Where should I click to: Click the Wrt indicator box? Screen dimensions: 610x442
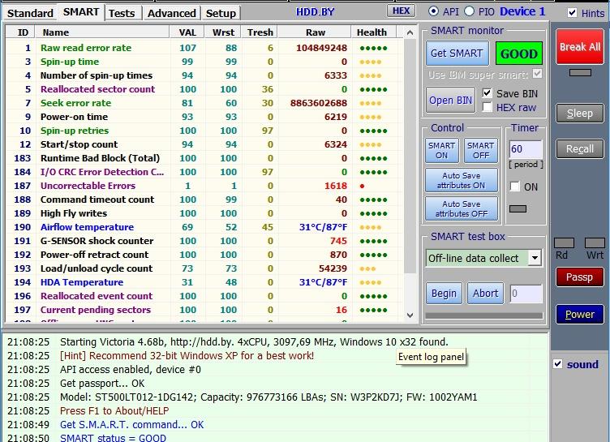(x=595, y=243)
